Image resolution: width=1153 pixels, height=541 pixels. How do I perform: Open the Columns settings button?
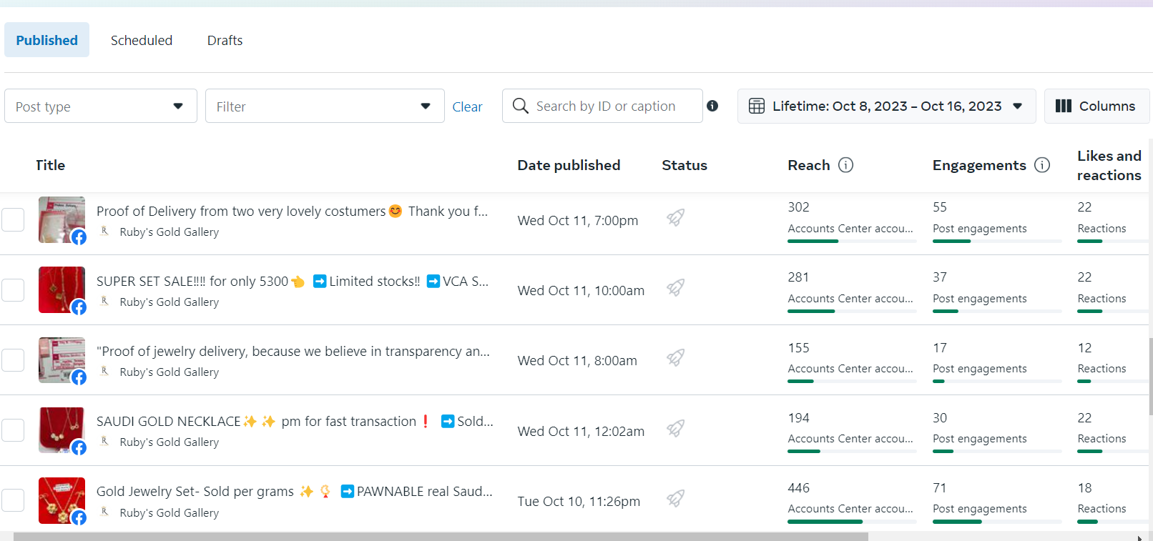tap(1096, 106)
